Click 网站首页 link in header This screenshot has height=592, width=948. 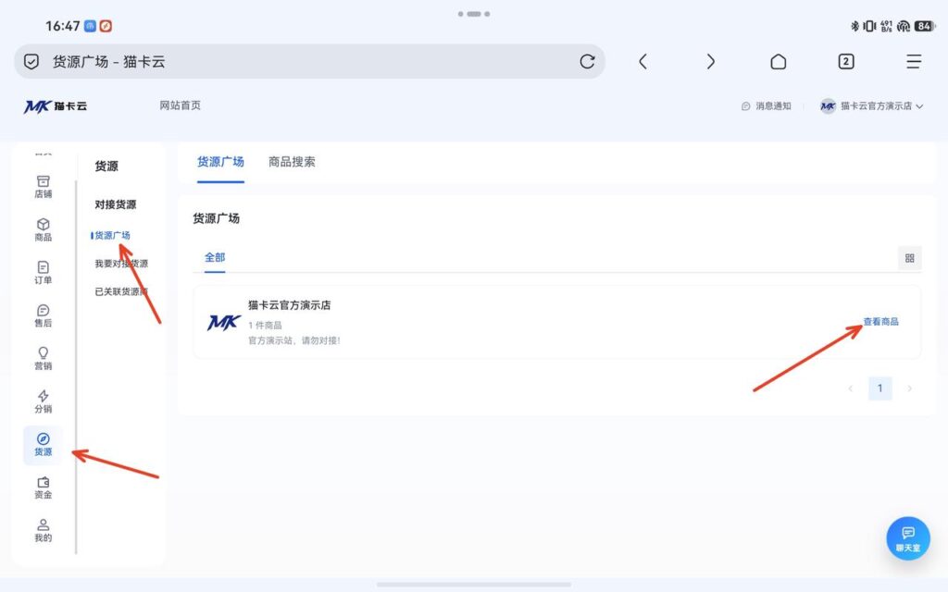[x=181, y=105]
